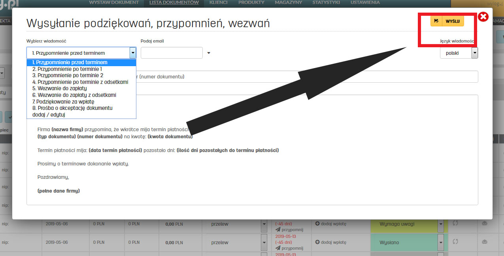Expand the Wymaga uwagi status dropdown

pyautogui.click(x=441, y=224)
